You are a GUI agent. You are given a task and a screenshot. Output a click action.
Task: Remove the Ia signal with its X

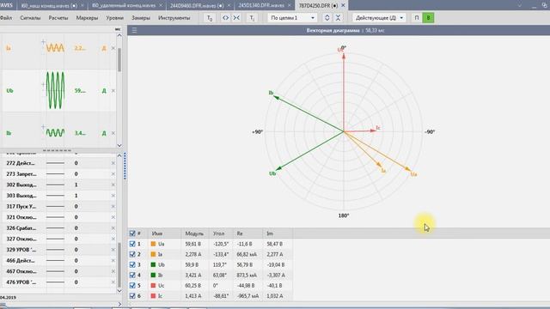coord(113,48)
